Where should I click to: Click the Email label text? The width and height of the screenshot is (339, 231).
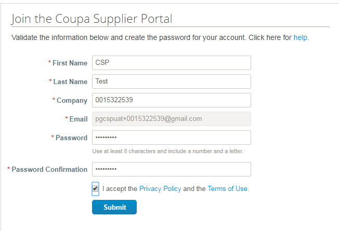[79, 119]
